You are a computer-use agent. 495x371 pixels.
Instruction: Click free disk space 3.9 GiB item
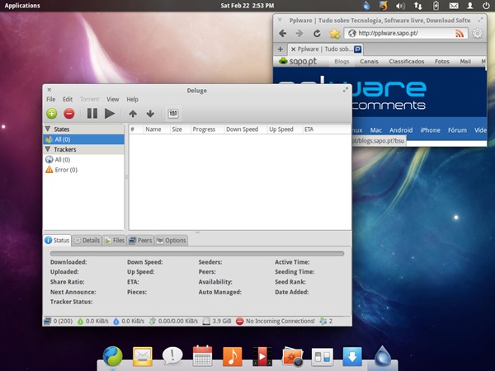coord(217,322)
